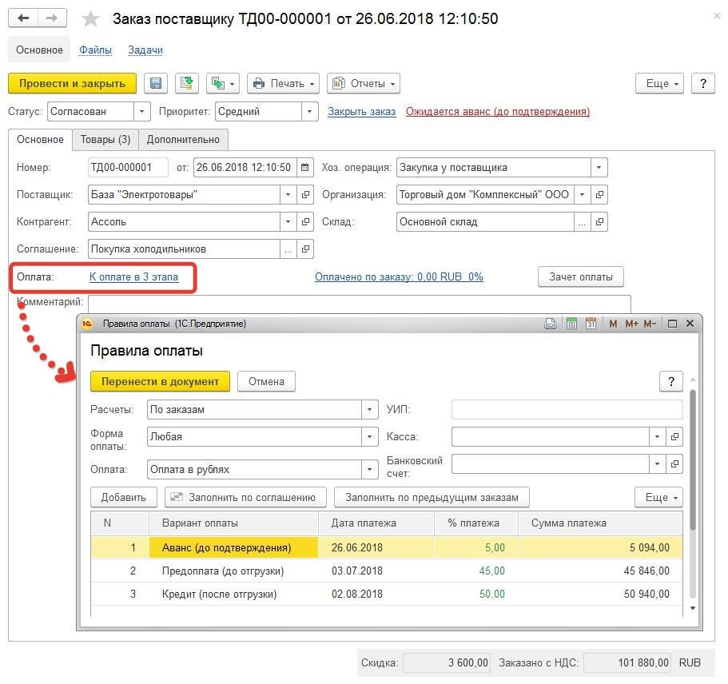Open the Соглашение record with its open icon
The width and height of the screenshot is (728, 684).
(x=305, y=249)
